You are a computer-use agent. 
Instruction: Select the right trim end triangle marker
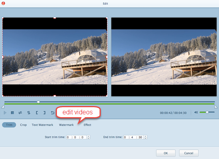pos(216,107)
